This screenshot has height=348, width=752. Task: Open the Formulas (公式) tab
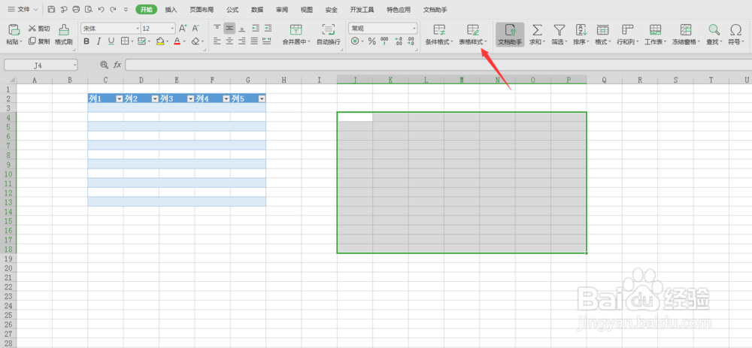click(x=232, y=10)
